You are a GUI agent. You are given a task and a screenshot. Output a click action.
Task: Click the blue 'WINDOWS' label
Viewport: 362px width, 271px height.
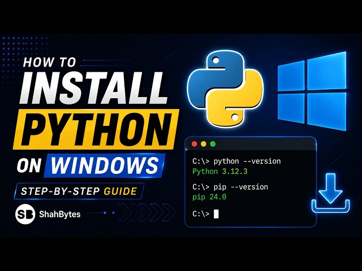click(105, 165)
